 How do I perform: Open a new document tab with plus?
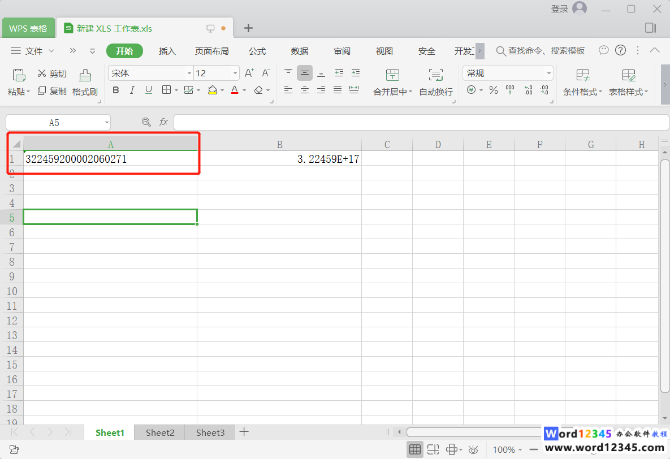[248, 28]
